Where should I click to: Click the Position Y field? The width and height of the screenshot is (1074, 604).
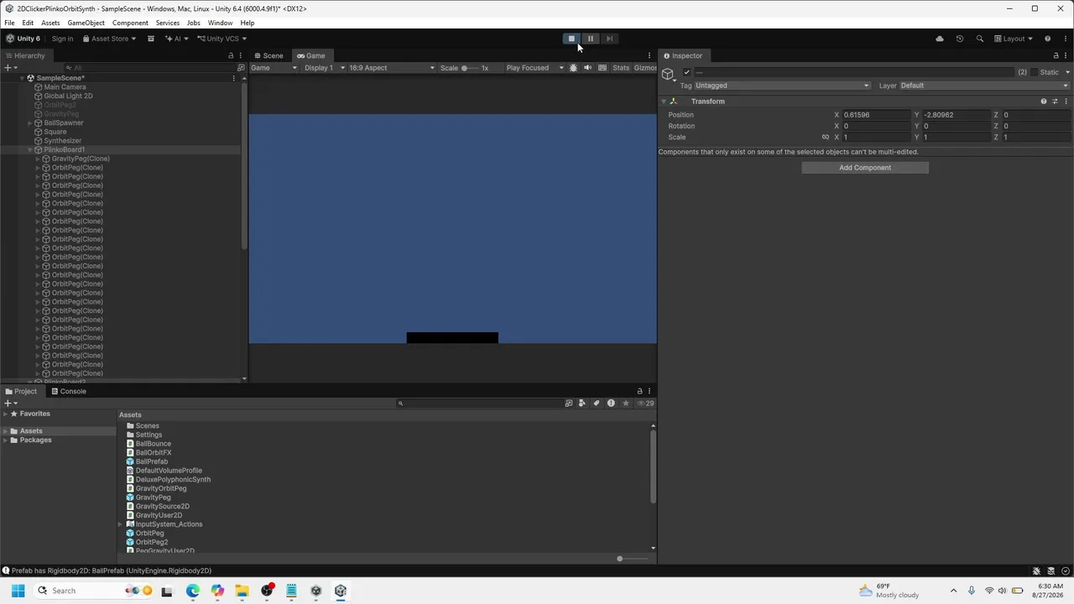coord(957,115)
